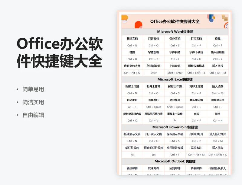Select the Ctrl + U shortcut cell

coord(196,59)
